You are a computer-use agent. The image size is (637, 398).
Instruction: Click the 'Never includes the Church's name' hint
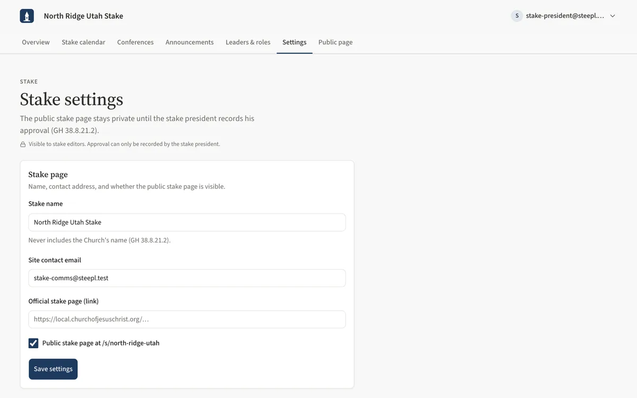[x=99, y=240]
